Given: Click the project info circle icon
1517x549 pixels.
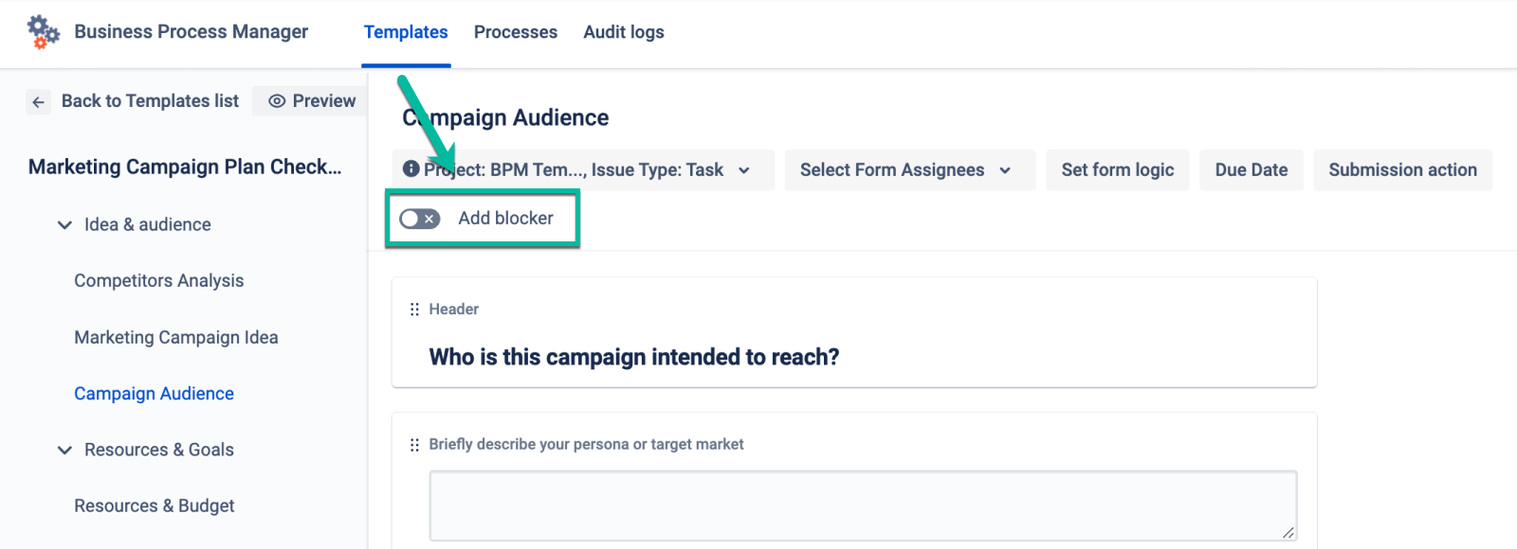Looking at the screenshot, I should (x=411, y=169).
